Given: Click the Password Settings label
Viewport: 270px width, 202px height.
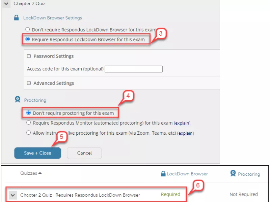Looking at the screenshot, I should pos(54,56).
